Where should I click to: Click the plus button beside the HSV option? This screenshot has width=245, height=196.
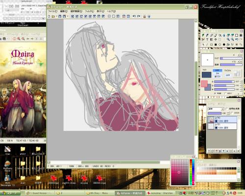pyautogui.click(x=239, y=94)
